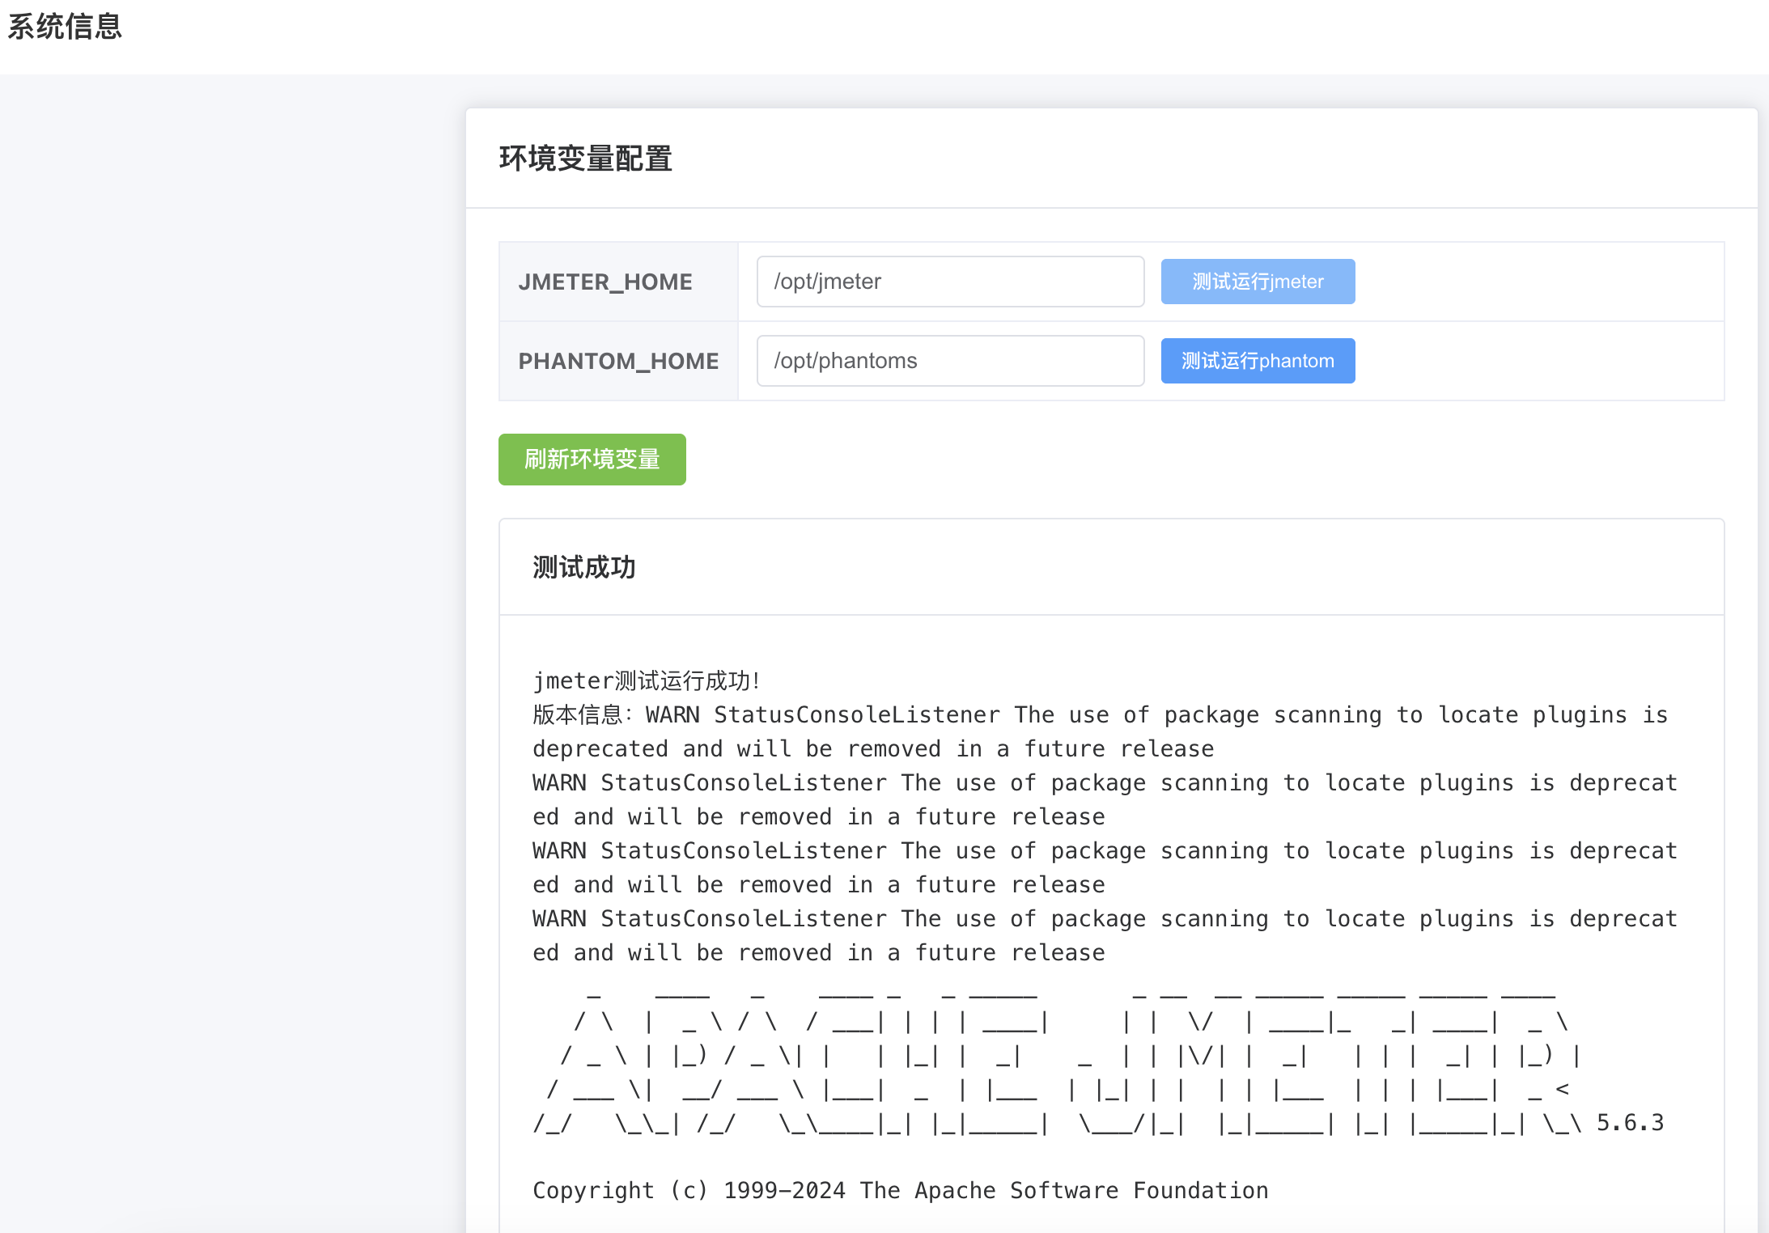Click the APACHE JMETER ASCII art banner

click(1052, 1056)
